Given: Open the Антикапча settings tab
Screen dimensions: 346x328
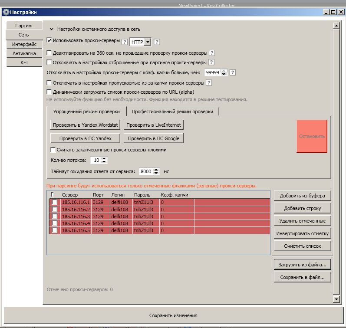Looking at the screenshot, I should [24, 53].
